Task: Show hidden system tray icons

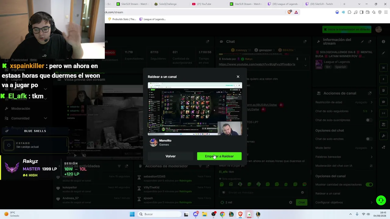Action: (x=350, y=214)
